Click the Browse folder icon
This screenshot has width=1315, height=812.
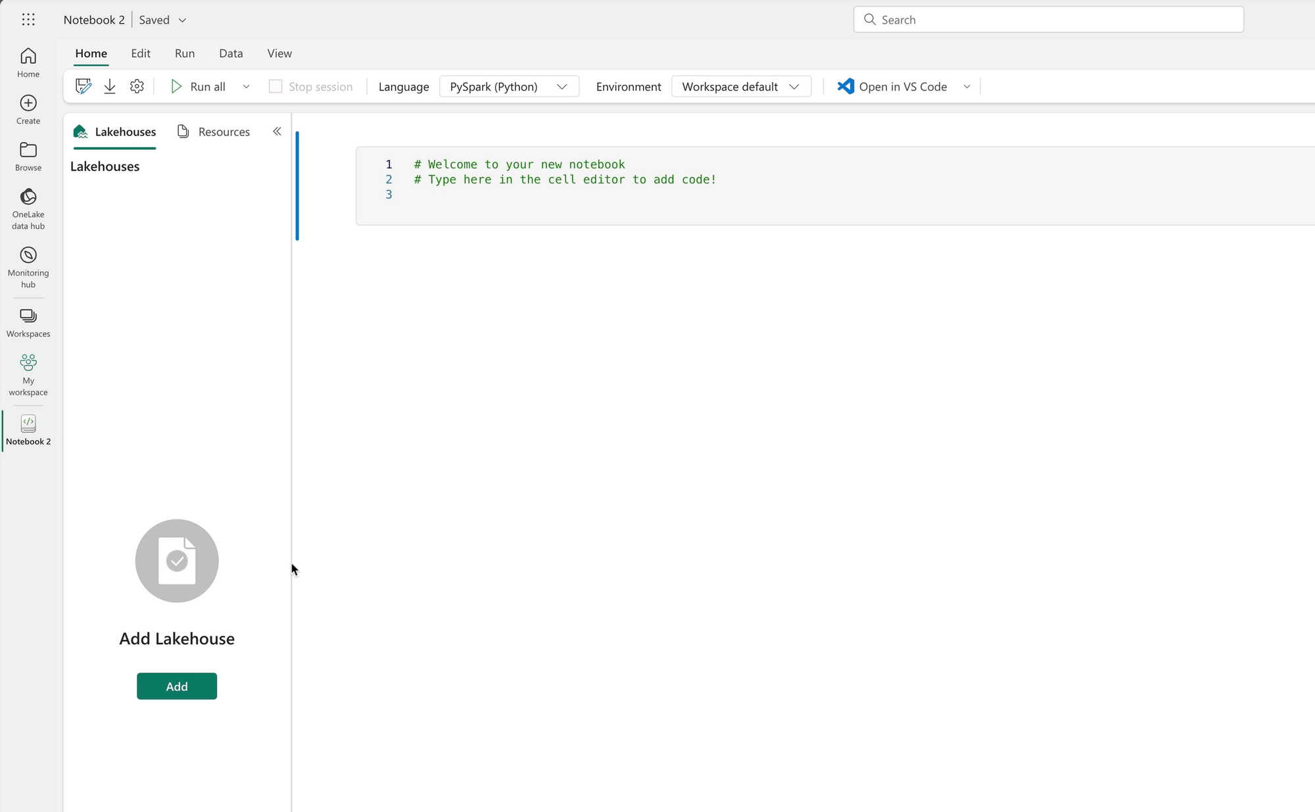pyautogui.click(x=28, y=156)
